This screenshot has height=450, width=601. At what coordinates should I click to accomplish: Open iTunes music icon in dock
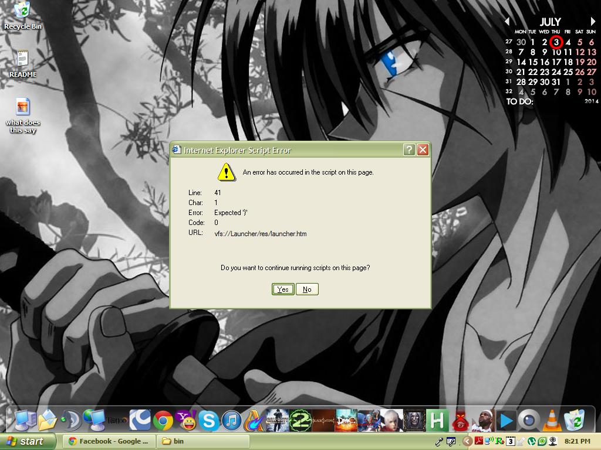click(231, 420)
